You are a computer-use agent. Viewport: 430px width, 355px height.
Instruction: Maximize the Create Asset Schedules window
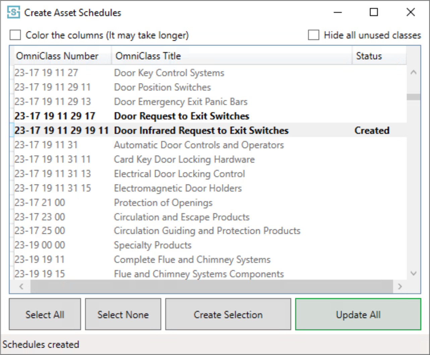[x=374, y=12]
